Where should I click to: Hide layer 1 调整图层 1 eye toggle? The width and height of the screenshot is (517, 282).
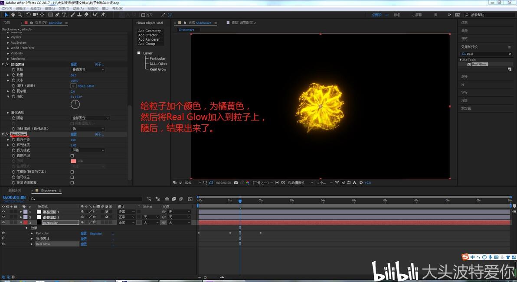click(3, 212)
